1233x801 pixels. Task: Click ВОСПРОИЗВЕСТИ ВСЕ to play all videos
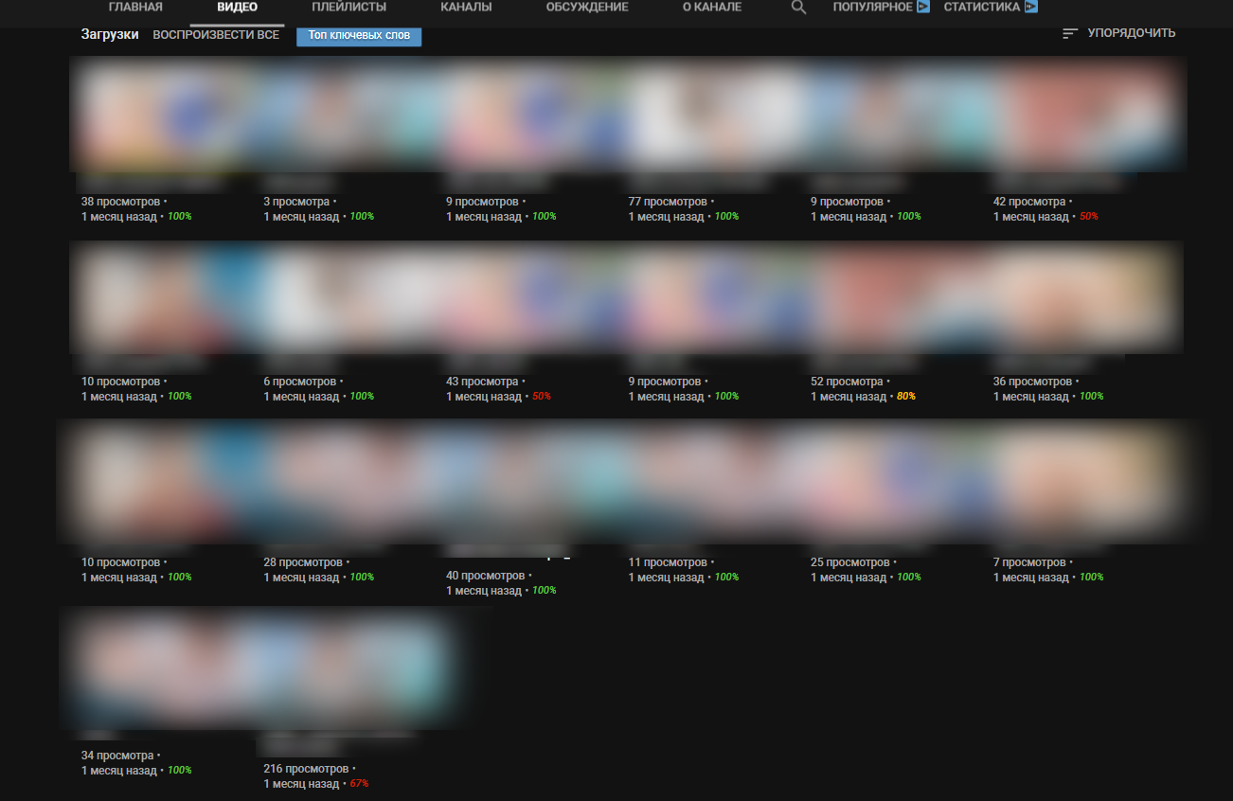coord(217,33)
